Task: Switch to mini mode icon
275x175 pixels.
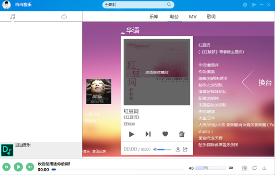Action: 254,5
